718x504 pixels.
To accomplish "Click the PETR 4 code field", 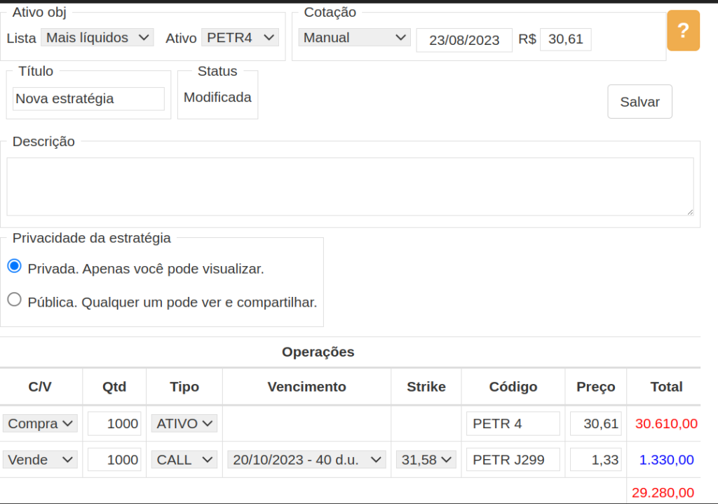I will 513,423.
